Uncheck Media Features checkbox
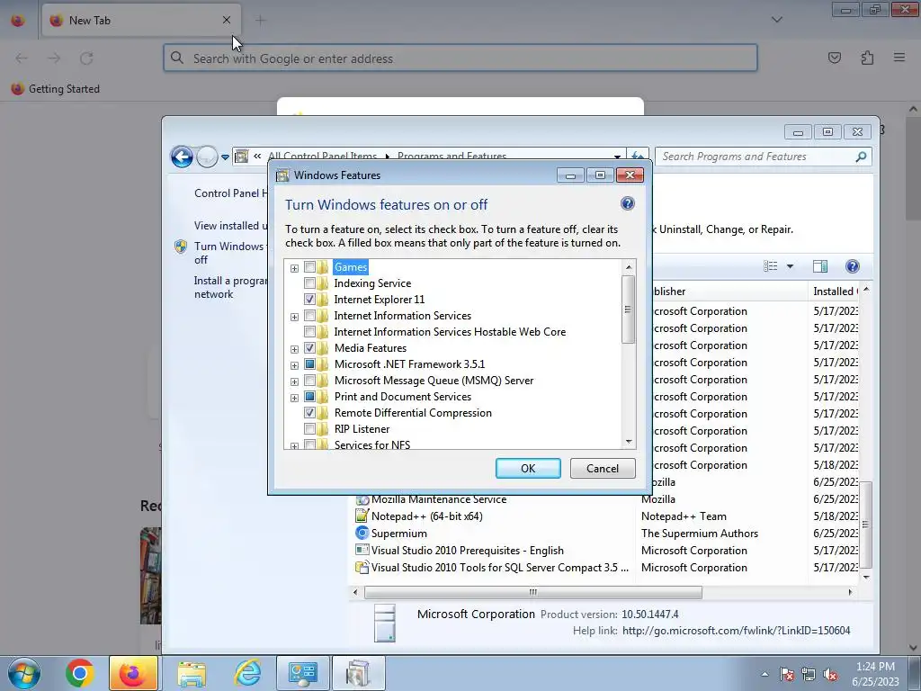Image resolution: width=921 pixels, height=691 pixels. pyautogui.click(x=309, y=348)
